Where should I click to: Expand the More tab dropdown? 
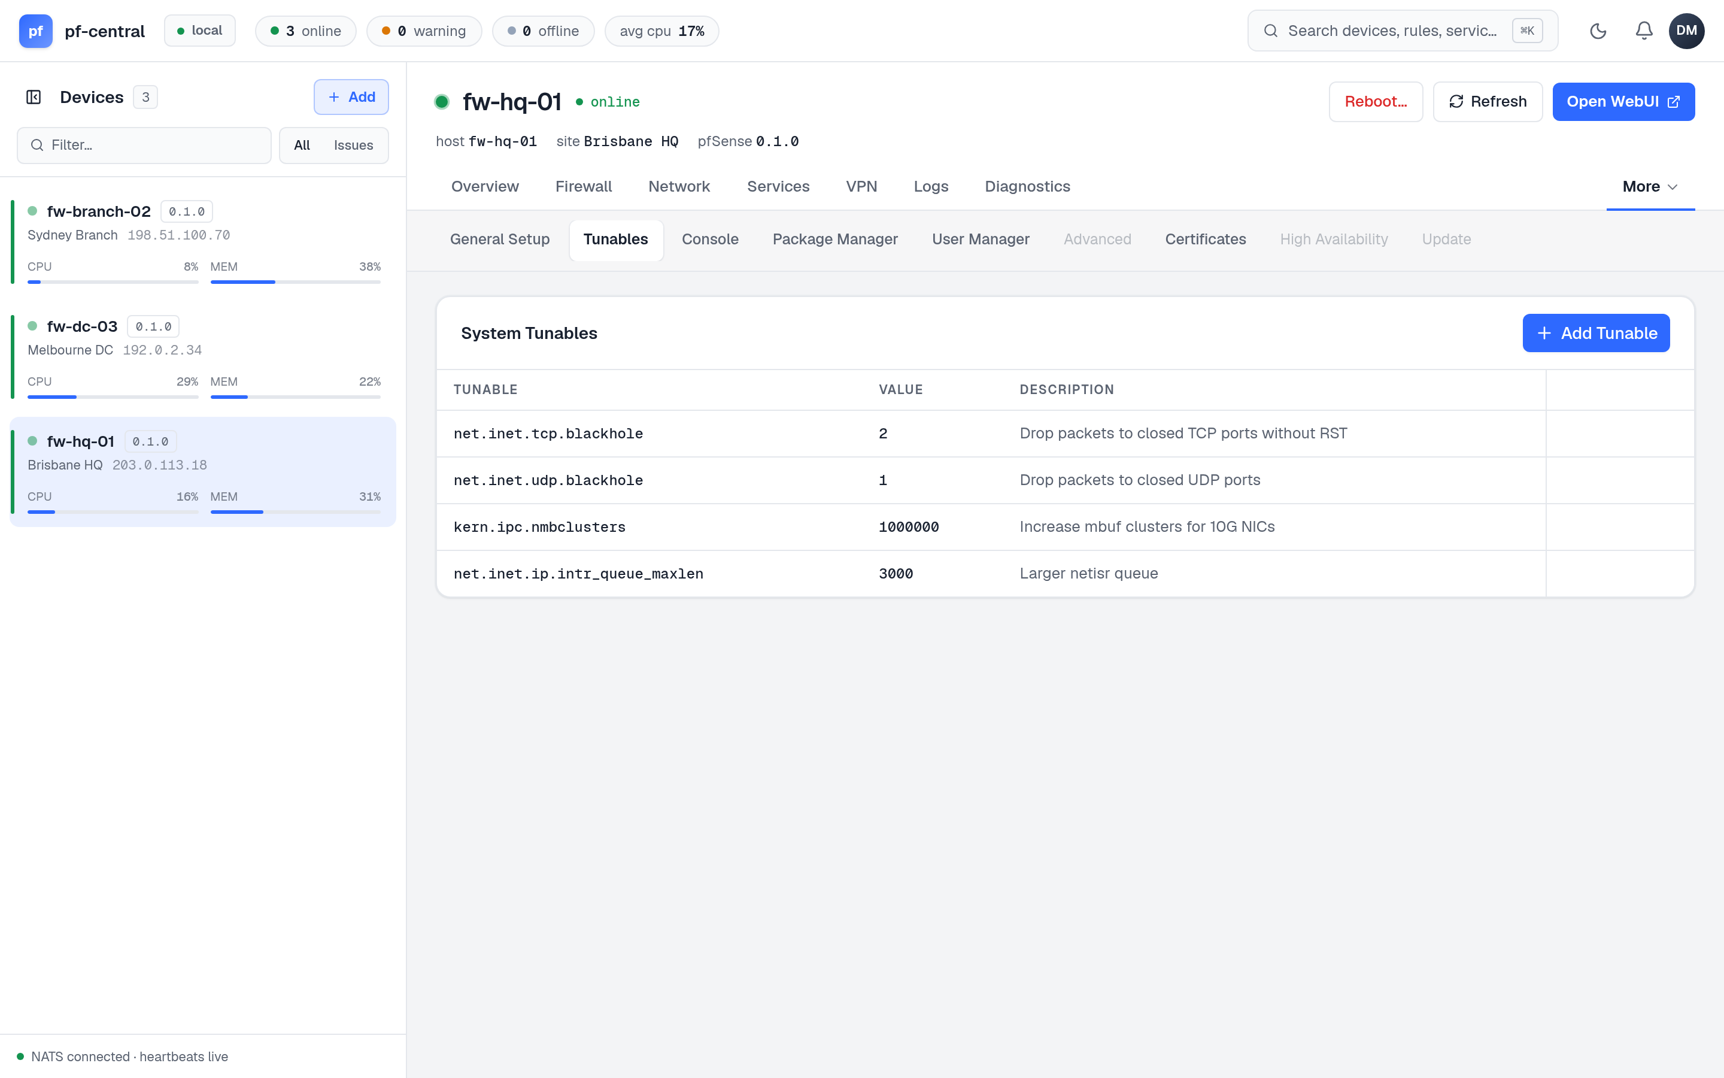(1650, 187)
